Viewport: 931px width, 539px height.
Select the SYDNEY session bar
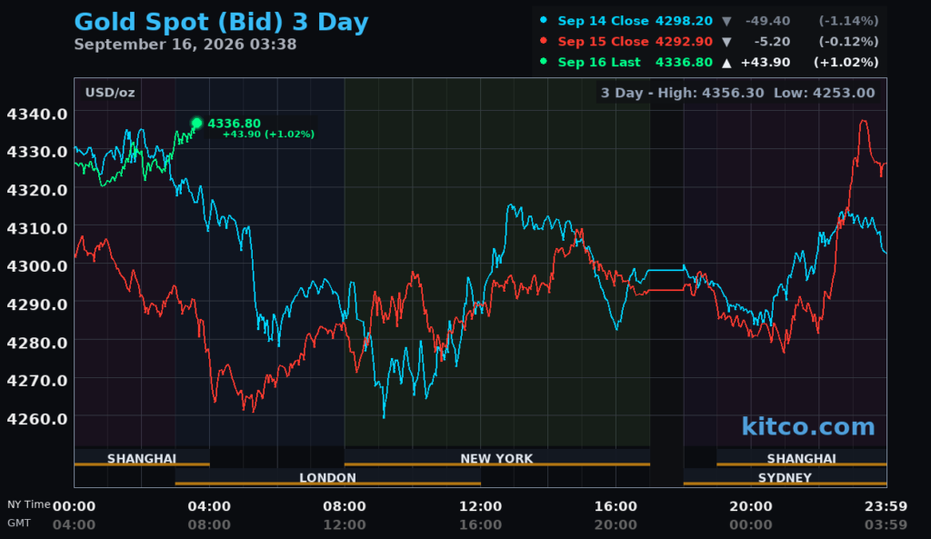[785, 477]
